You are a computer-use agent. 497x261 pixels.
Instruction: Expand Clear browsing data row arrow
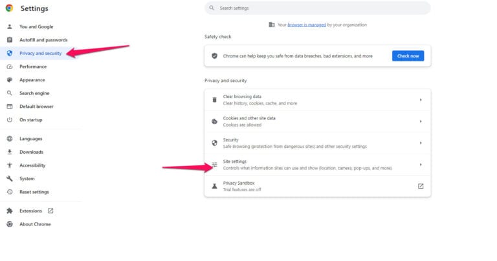(421, 99)
